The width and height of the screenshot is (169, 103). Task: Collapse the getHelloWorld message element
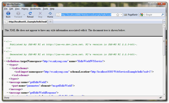pyautogui.click(x=8, y=82)
